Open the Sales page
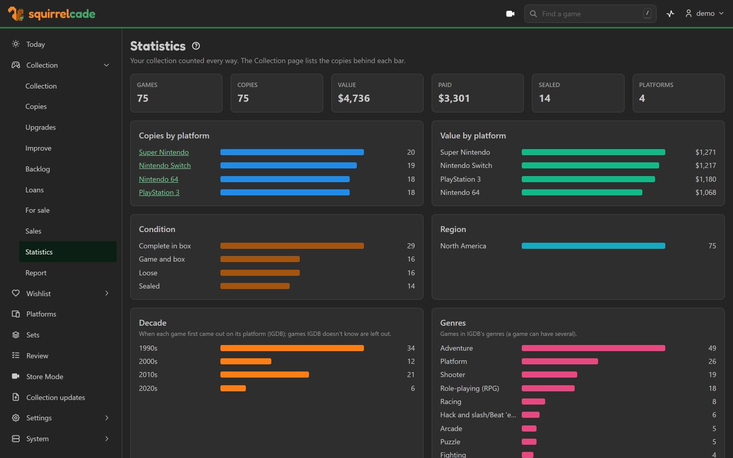733x458 pixels. click(68, 231)
